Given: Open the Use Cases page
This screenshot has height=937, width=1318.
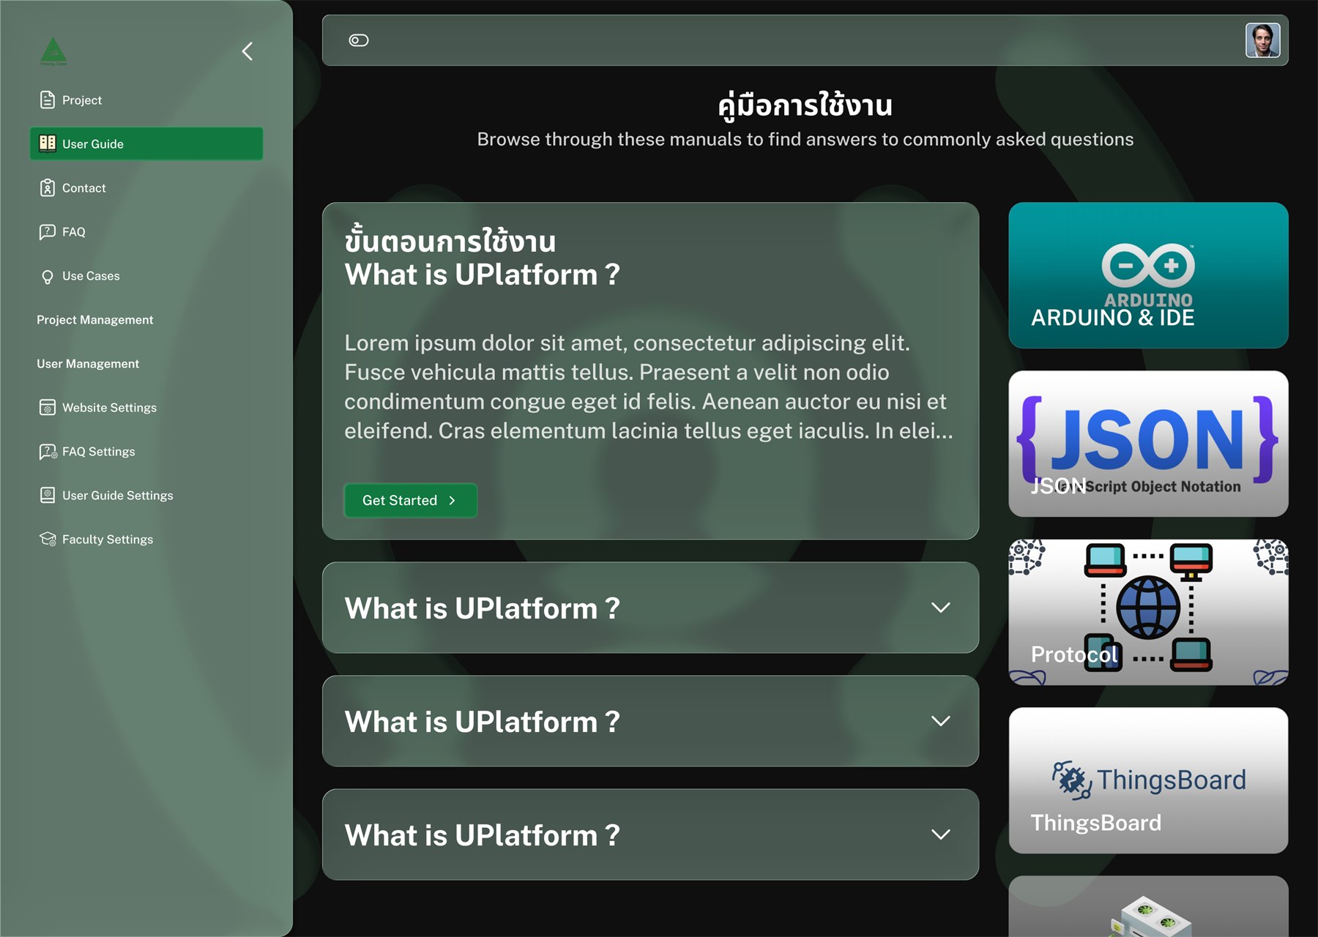Looking at the screenshot, I should [x=146, y=276].
